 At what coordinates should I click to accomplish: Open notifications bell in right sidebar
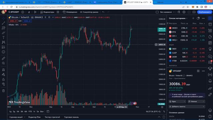(x=210, y=81)
